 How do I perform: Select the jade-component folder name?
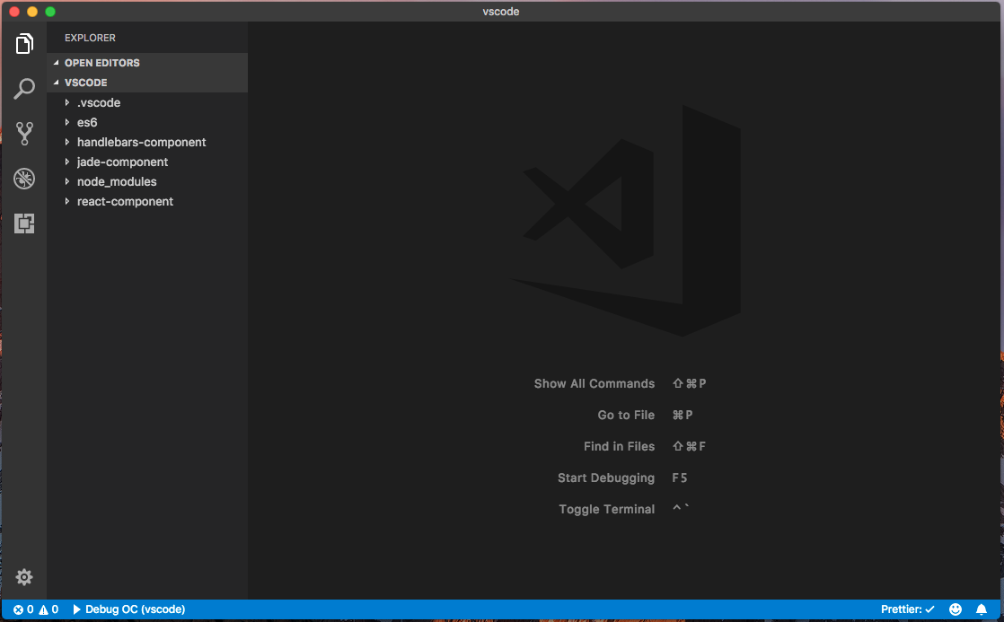[x=122, y=162]
